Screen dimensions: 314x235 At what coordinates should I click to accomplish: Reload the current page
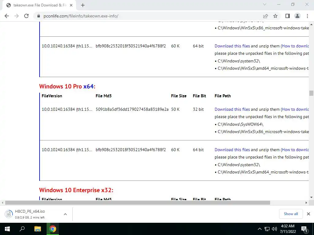26,16
